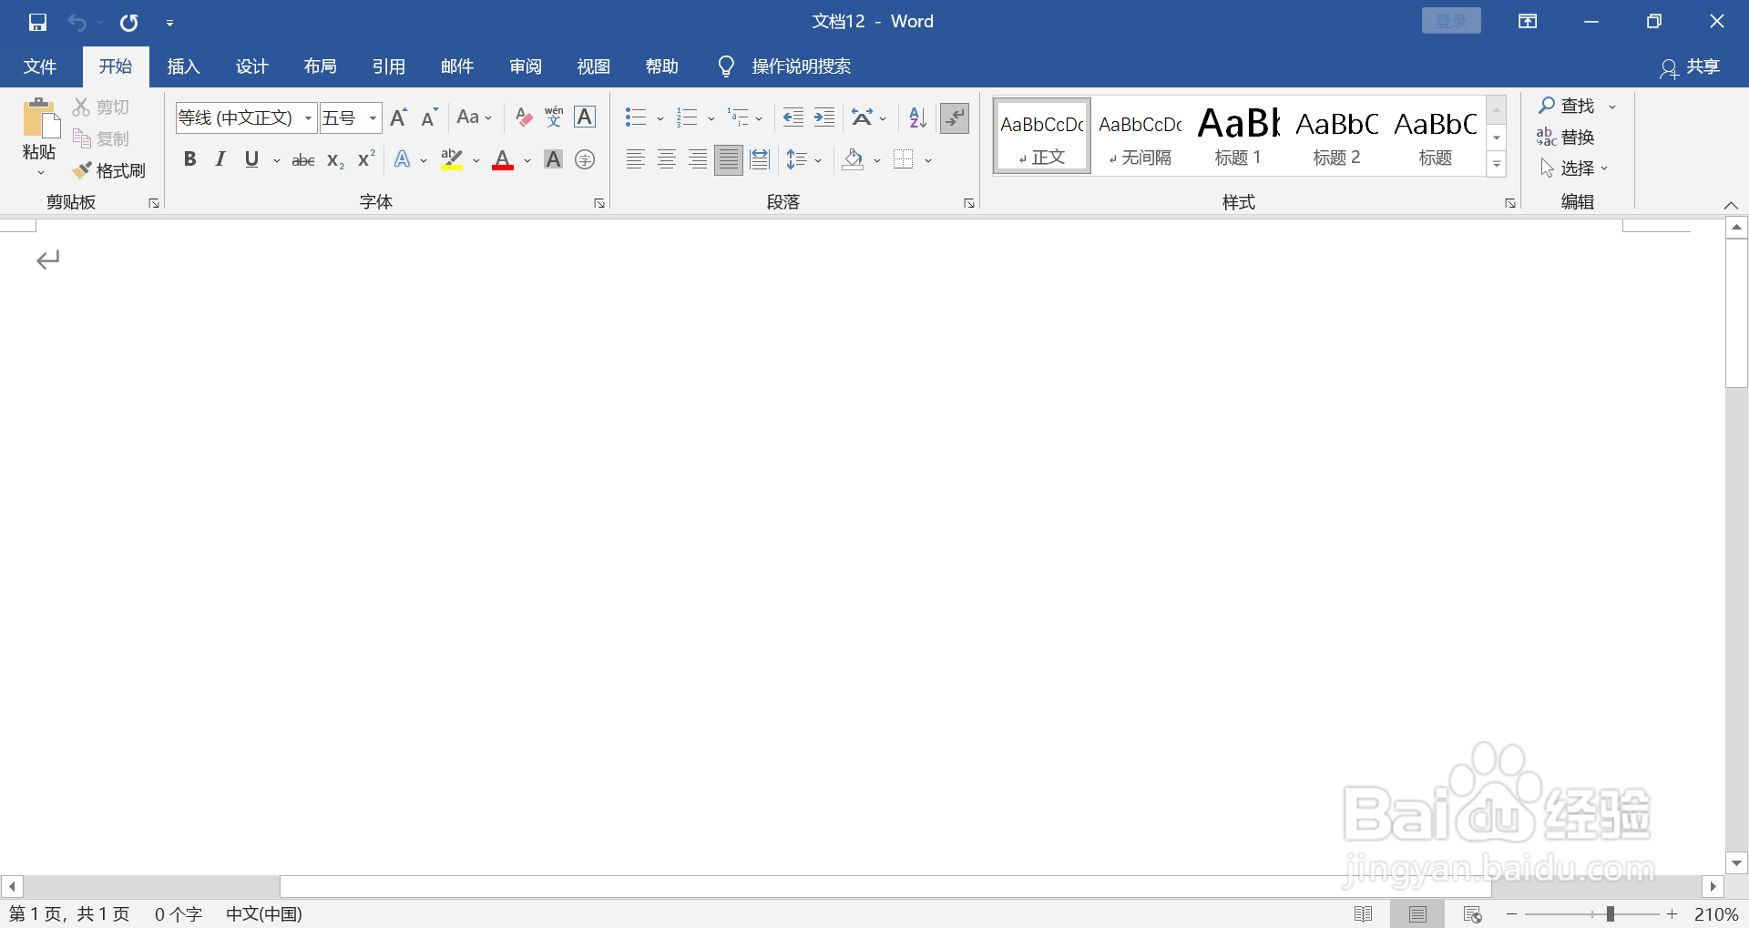The height and width of the screenshot is (928, 1749).
Task: Switch to Read Mode view in status bar
Action: (x=1364, y=914)
